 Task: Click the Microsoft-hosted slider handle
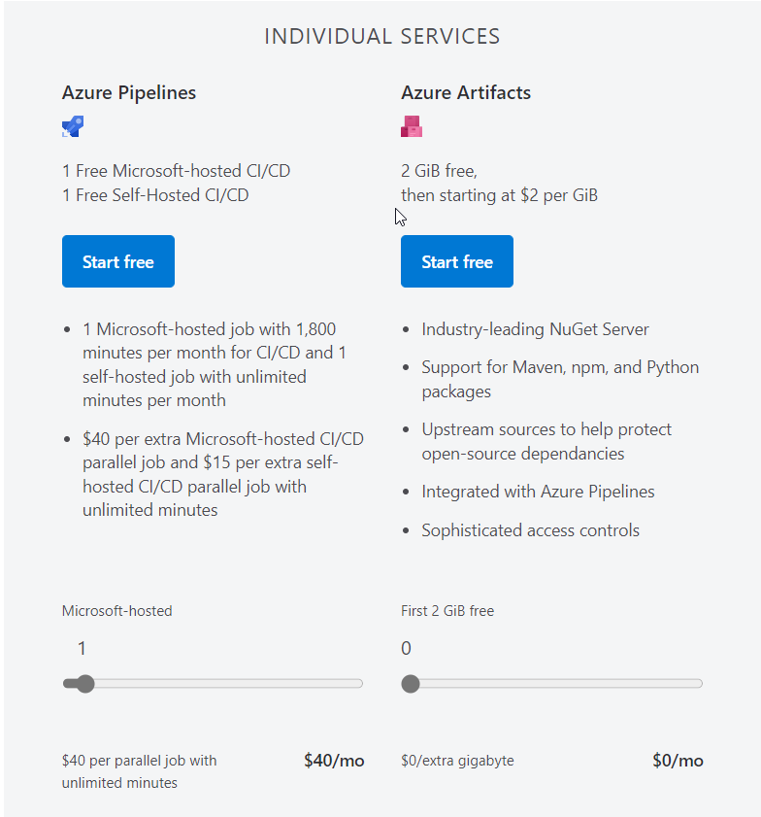[85, 684]
